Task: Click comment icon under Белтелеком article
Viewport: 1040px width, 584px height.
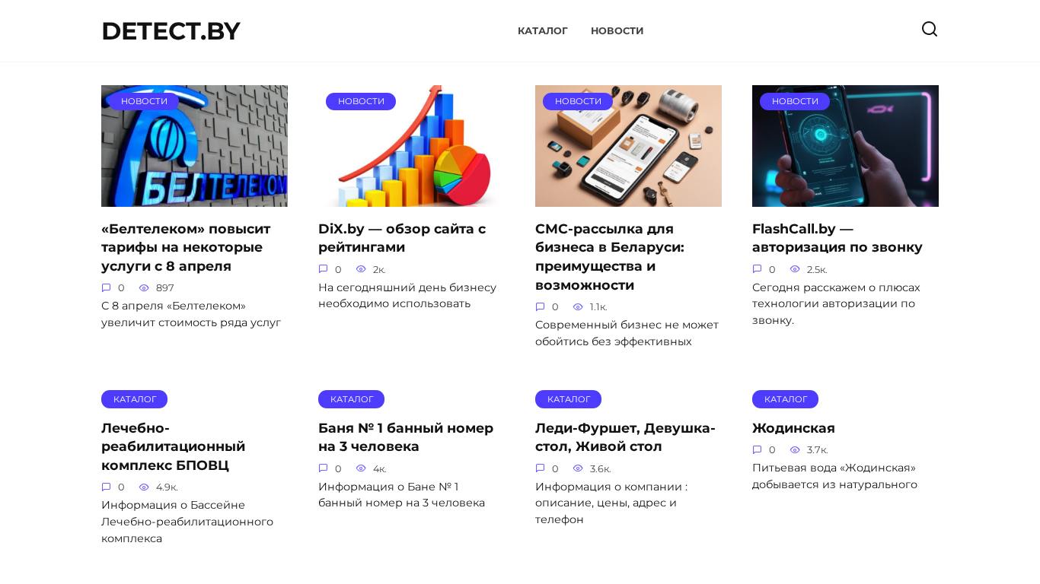Action: 107,288
